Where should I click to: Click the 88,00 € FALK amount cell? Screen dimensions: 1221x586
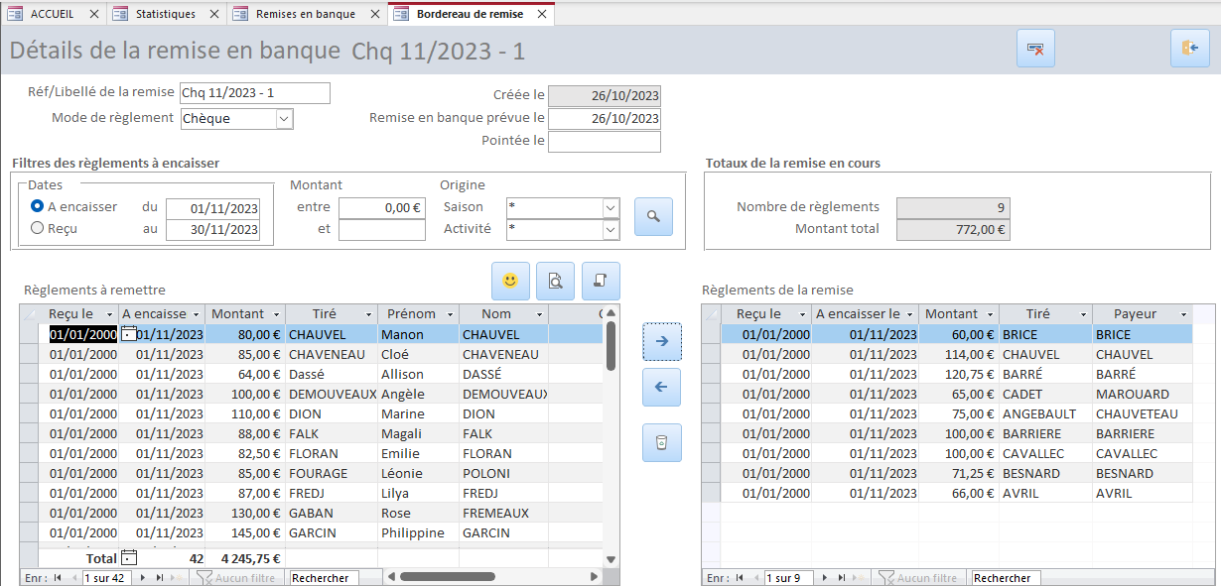pos(245,433)
